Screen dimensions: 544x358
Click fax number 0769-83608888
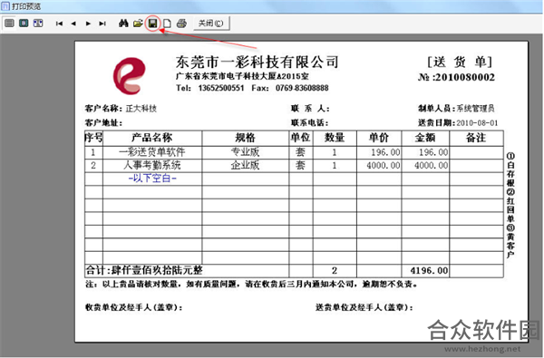pos(302,88)
